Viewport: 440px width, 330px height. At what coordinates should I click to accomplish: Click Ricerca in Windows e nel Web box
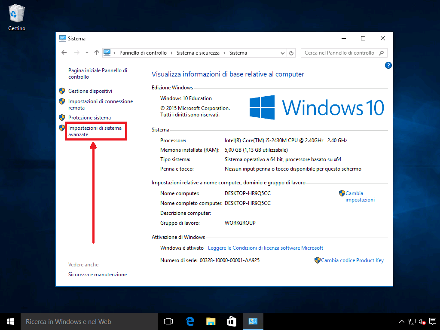(89, 321)
